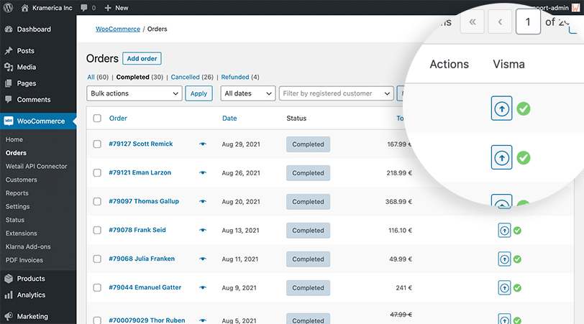Viewport: 584px width, 324px height.
Task: Click the Visma sync icon for order #79044
Action: [504, 288]
